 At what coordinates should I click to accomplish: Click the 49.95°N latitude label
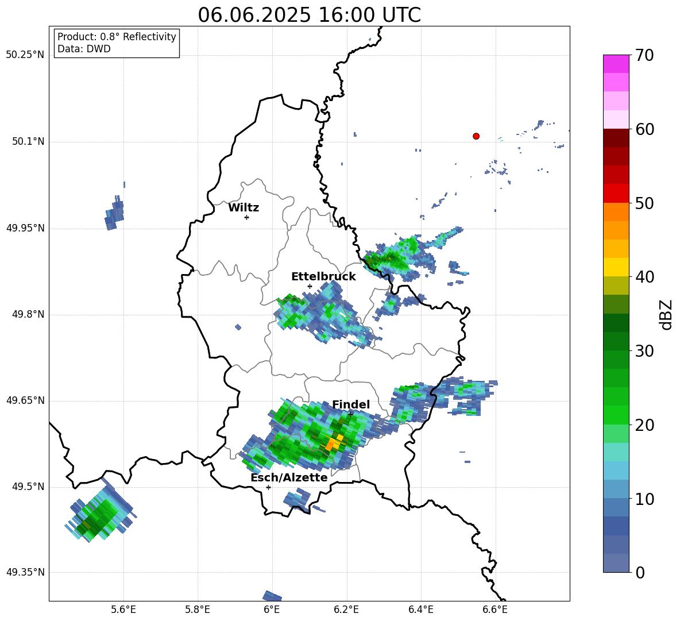point(25,228)
